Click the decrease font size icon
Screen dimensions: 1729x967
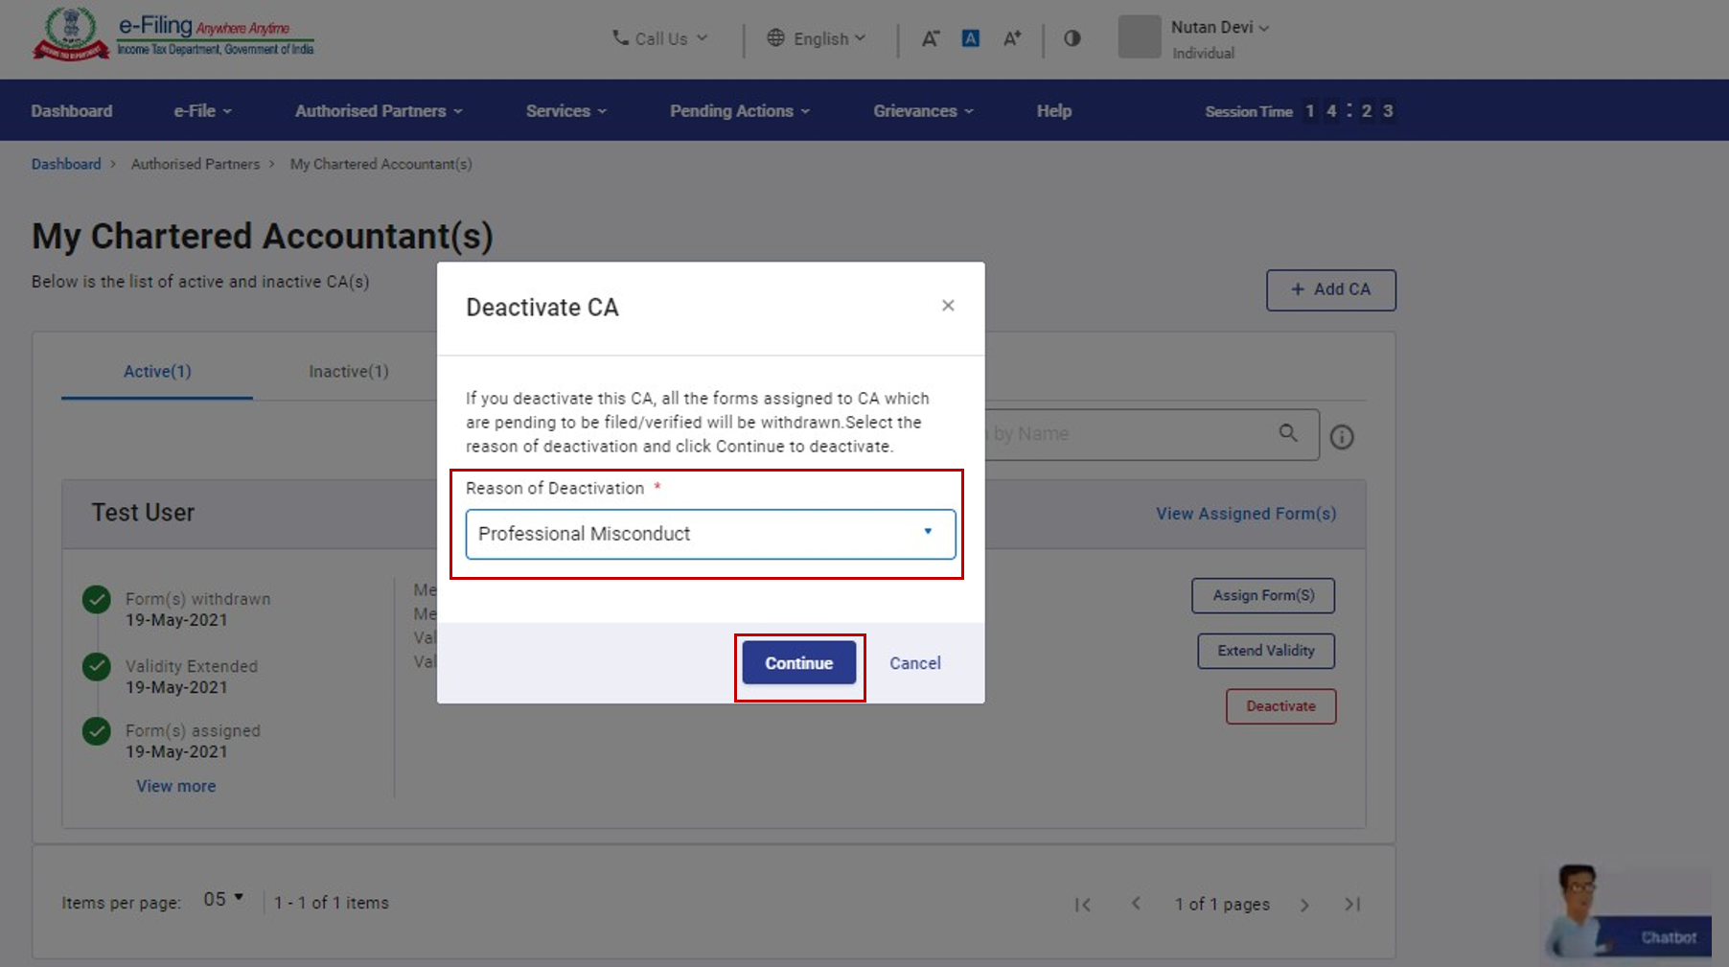click(x=930, y=38)
